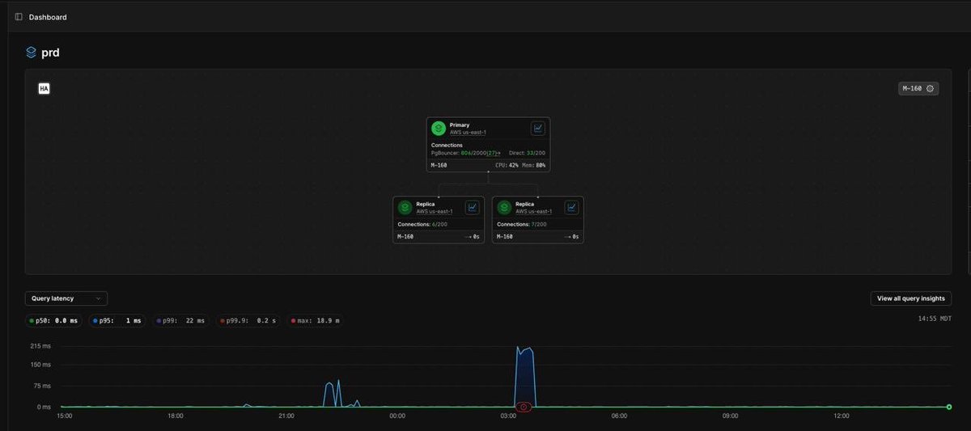Click the 14:55 MDT timestamp
This screenshot has width=971, height=431.
(x=935, y=320)
